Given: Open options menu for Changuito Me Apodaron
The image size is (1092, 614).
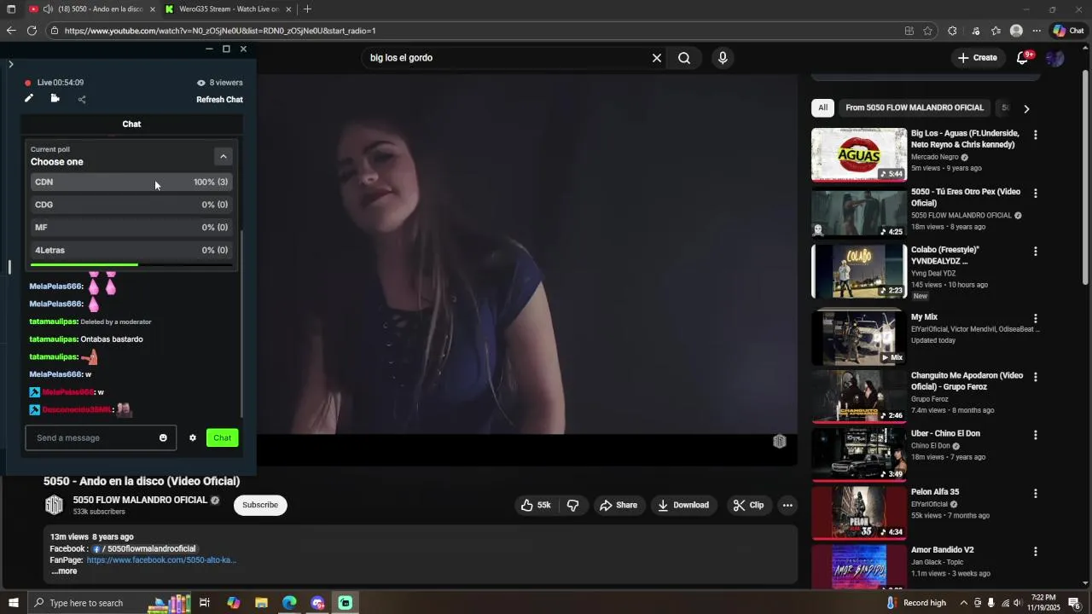Looking at the screenshot, I should coord(1036,377).
